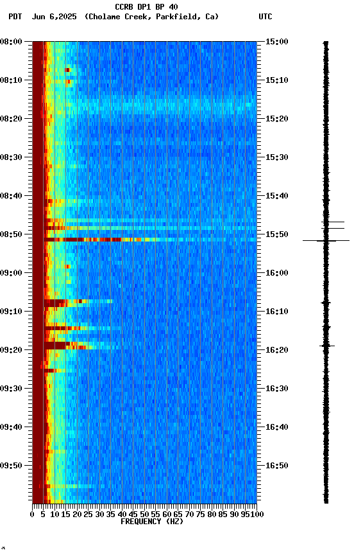The image size is (354, 555).
Task: Click the "09:30" PDT time label
Action: [x=11, y=389]
